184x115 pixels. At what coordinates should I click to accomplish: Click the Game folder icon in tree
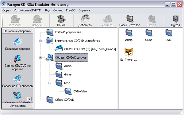(59, 74)
